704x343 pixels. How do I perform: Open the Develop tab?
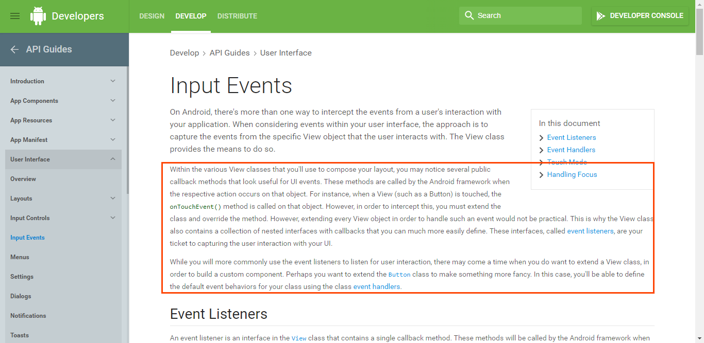191,16
